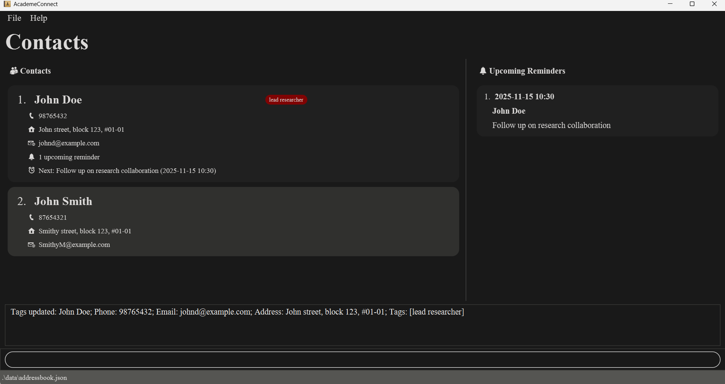
Task: Click the alarm clock icon for next reminder
Action: tap(31, 170)
